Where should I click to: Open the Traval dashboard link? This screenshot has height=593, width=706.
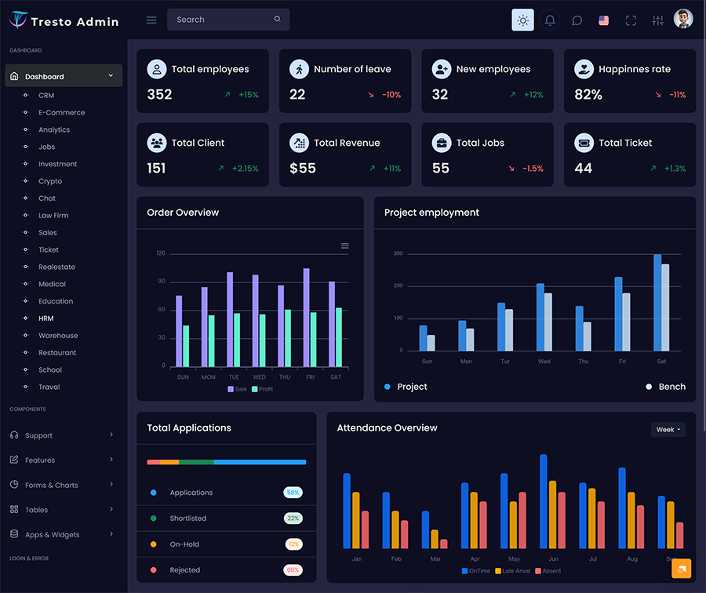49,387
